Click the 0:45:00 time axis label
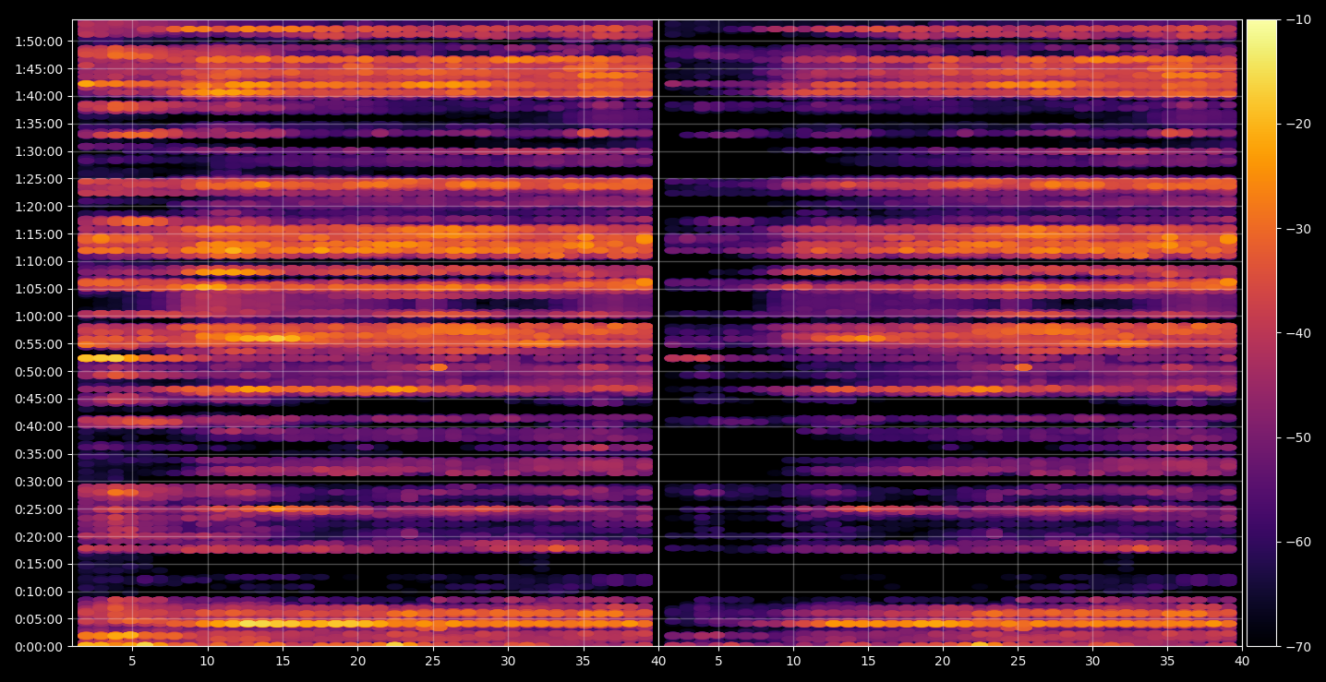The height and width of the screenshot is (682, 1326). click(39, 399)
